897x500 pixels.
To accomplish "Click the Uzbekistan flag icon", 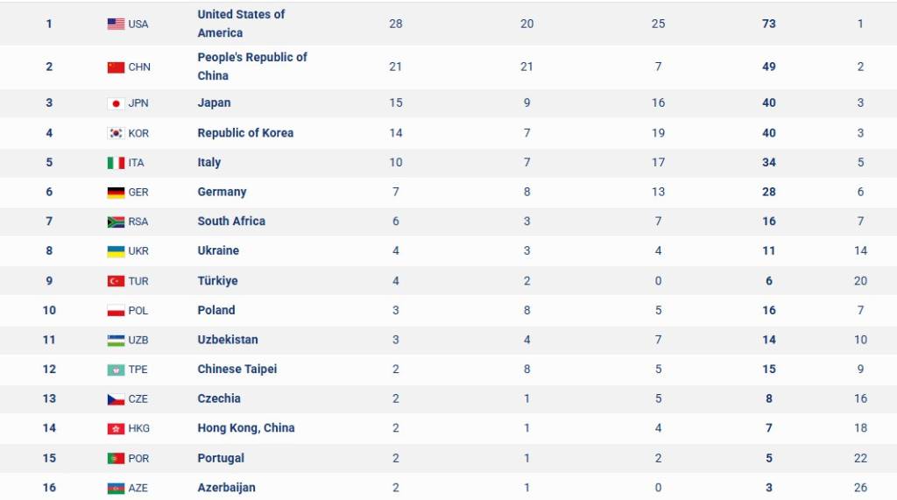I will tap(116, 340).
